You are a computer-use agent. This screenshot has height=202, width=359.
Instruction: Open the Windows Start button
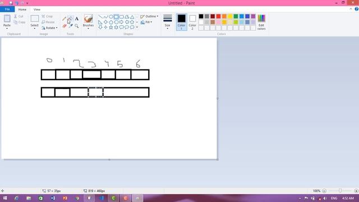click(4, 198)
